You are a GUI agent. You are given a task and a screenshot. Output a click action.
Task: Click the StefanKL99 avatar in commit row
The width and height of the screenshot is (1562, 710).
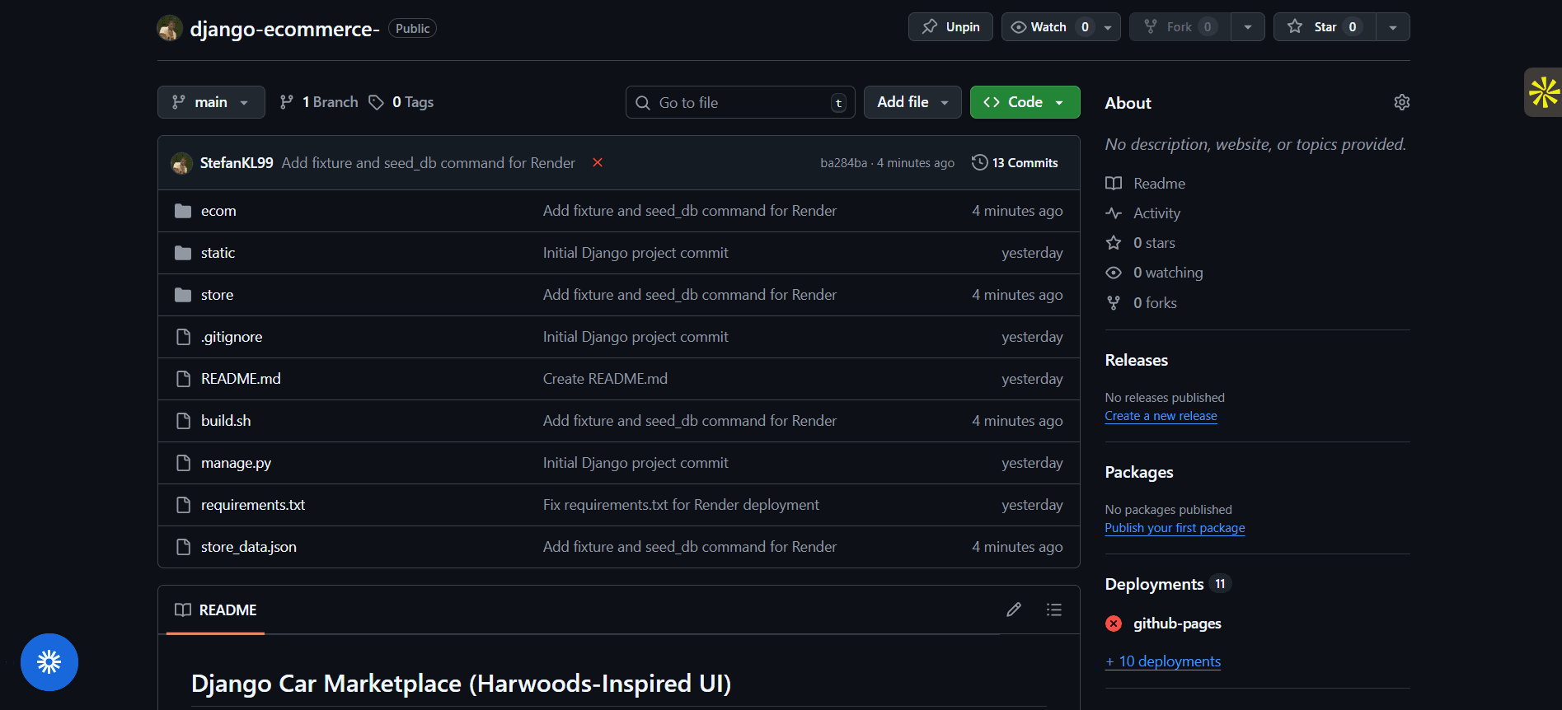[181, 163]
